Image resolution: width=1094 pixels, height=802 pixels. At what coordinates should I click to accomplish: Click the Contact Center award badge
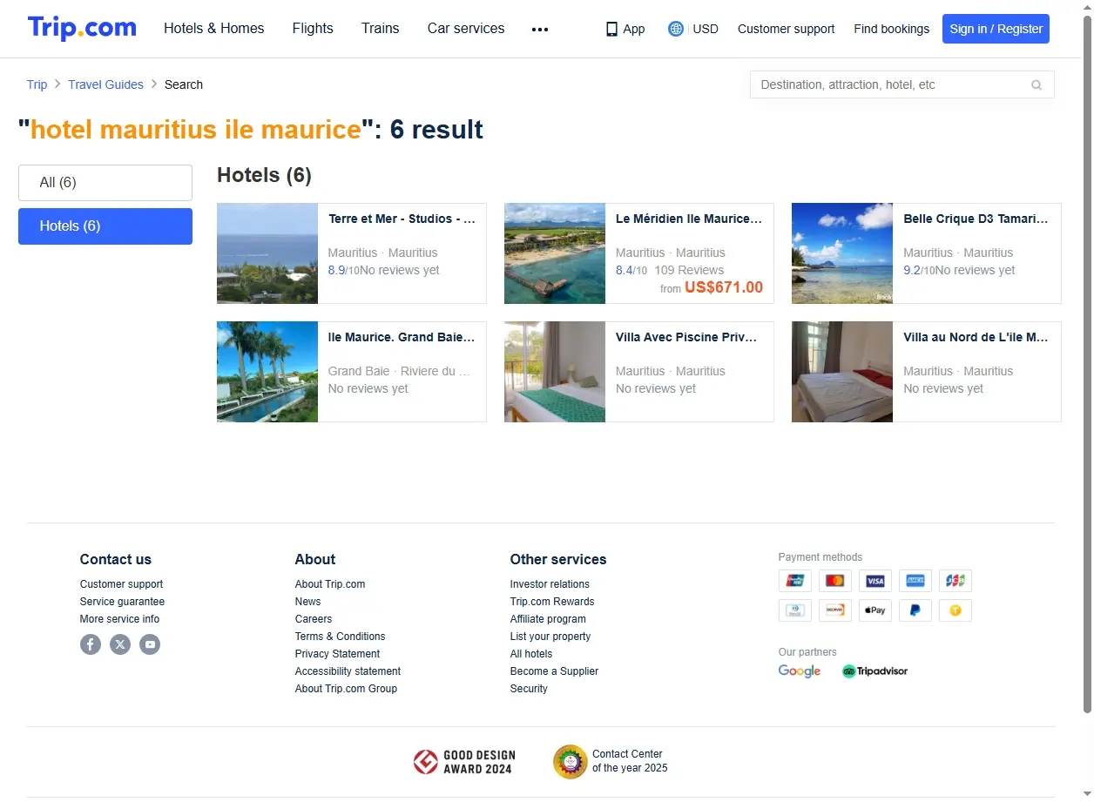click(x=611, y=761)
